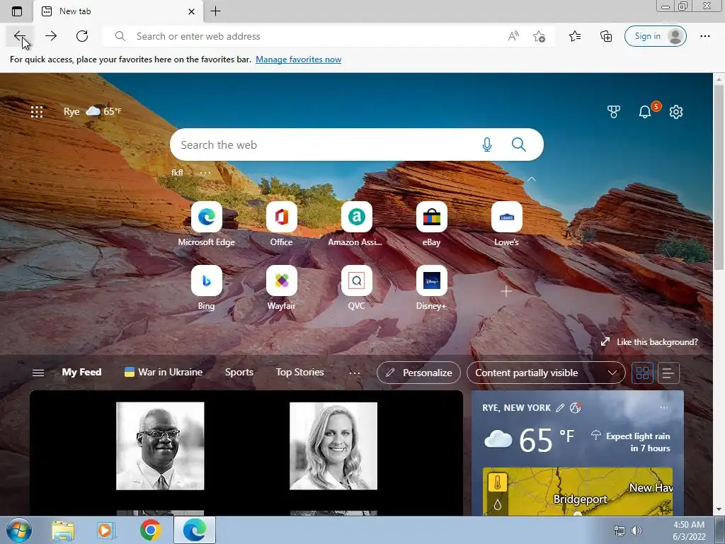The image size is (725, 544).
Task: Open a new tab with the plus button
Action: pyautogui.click(x=215, y=11)
